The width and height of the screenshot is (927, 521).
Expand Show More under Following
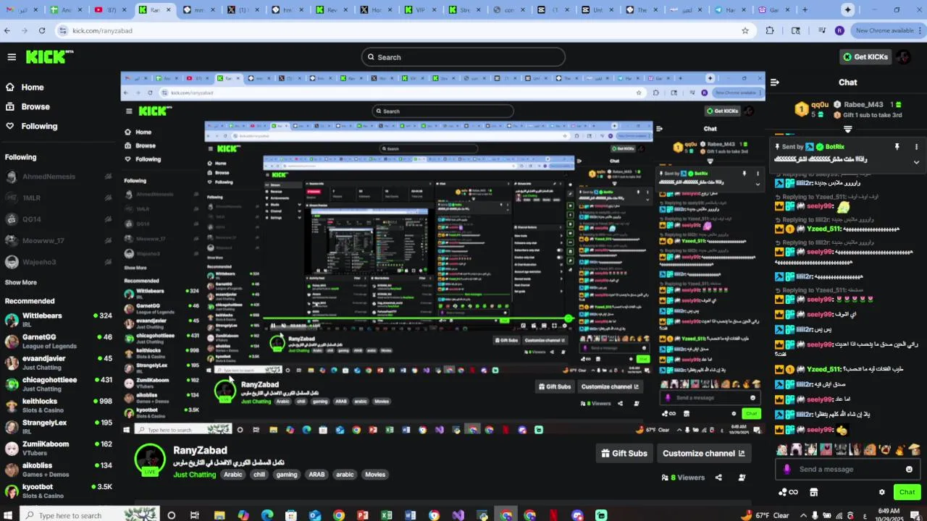tap(20, 282)
